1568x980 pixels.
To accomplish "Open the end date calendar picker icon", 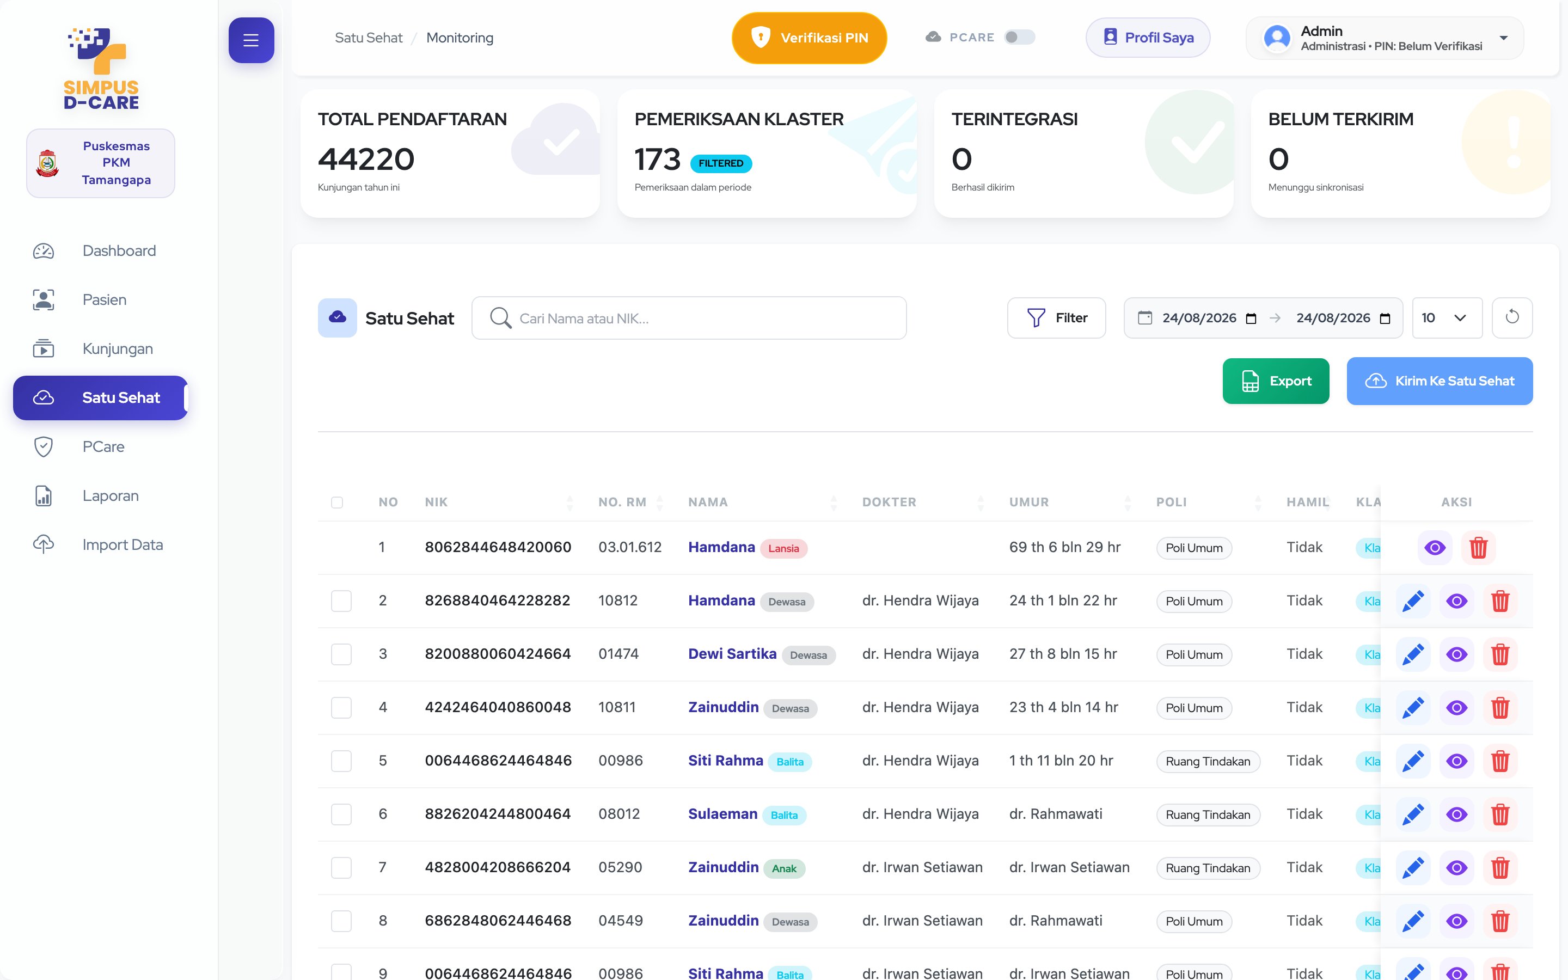I will click(1385, 318).
